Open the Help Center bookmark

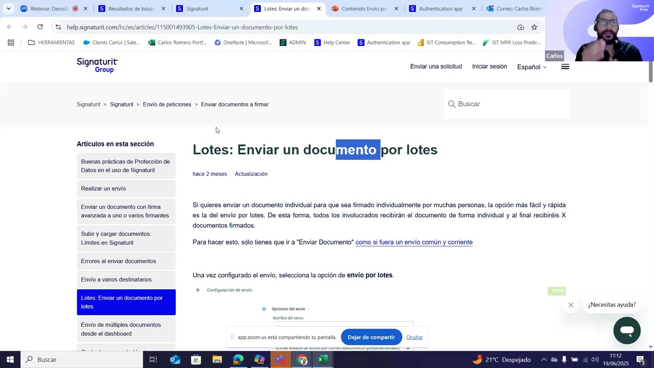[x=333, y=42]
